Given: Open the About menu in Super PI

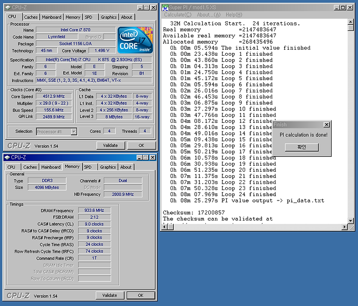Looking at the screenshot, I should click(209, 14).
